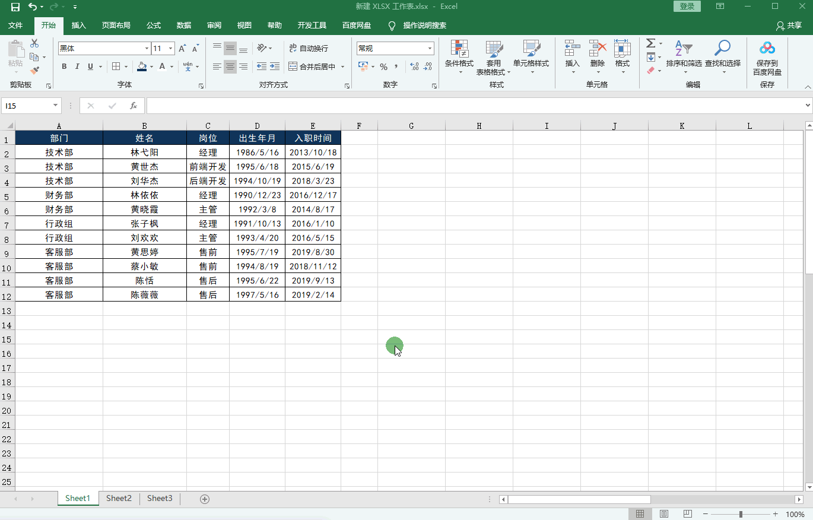Click the insert function fx icon

[x=134, y=106]
